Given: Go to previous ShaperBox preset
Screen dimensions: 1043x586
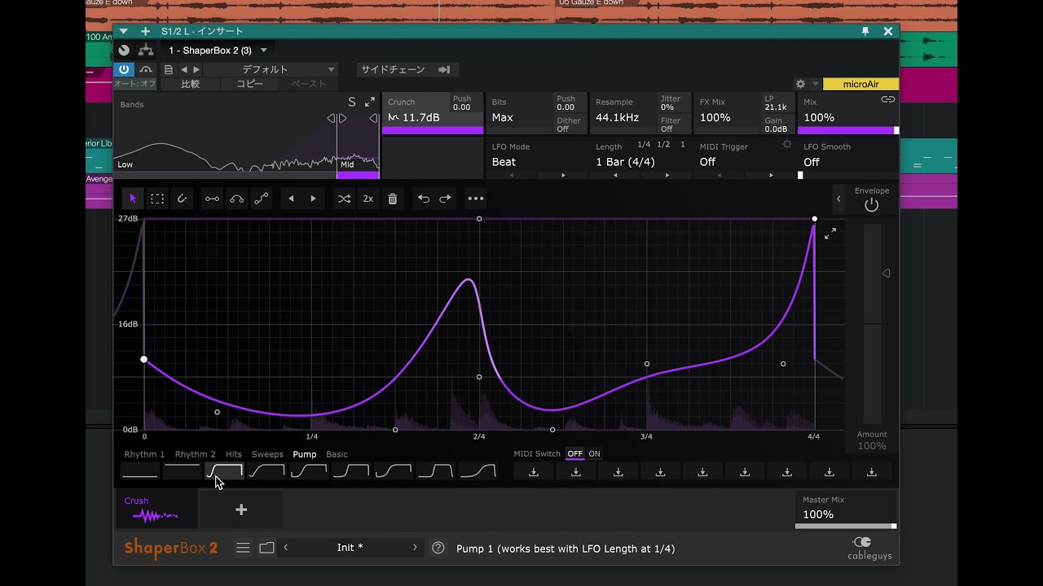Looking at the screenshot, I should (286, 548).
